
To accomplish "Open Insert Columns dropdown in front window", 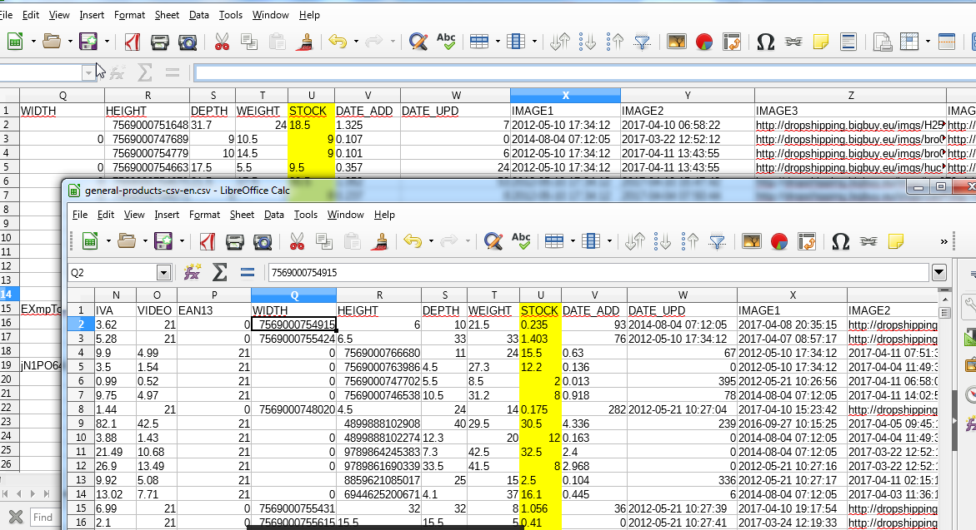I will (609, 241).
